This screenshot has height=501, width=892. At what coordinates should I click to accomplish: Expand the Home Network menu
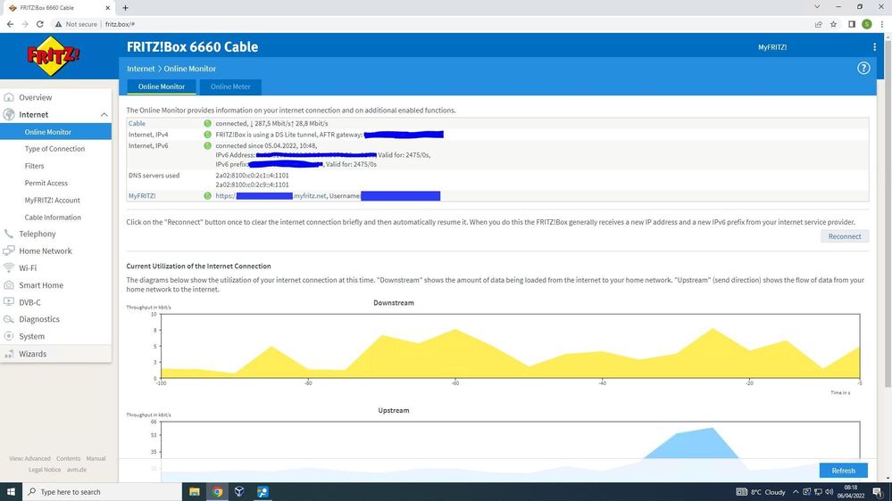[45, 251]
